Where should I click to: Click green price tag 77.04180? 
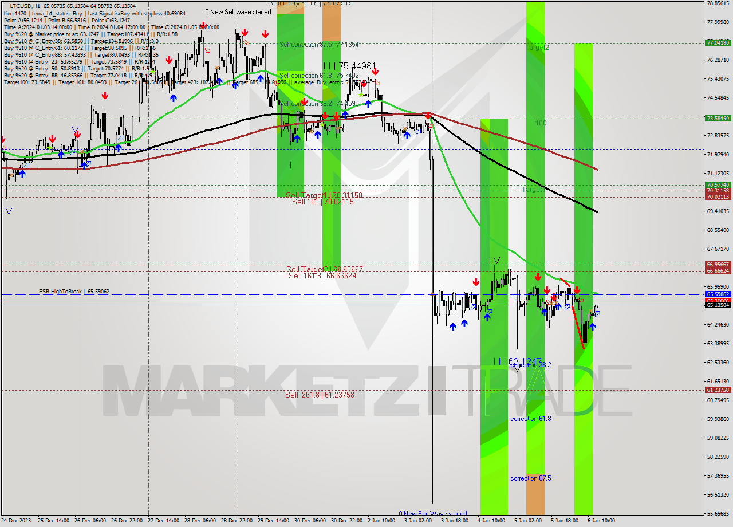(x=718, y=42)
